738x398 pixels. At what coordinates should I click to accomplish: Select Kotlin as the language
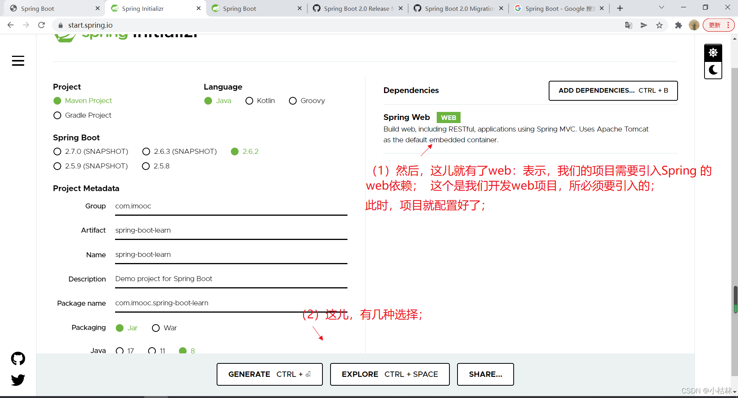coord(249,101)
